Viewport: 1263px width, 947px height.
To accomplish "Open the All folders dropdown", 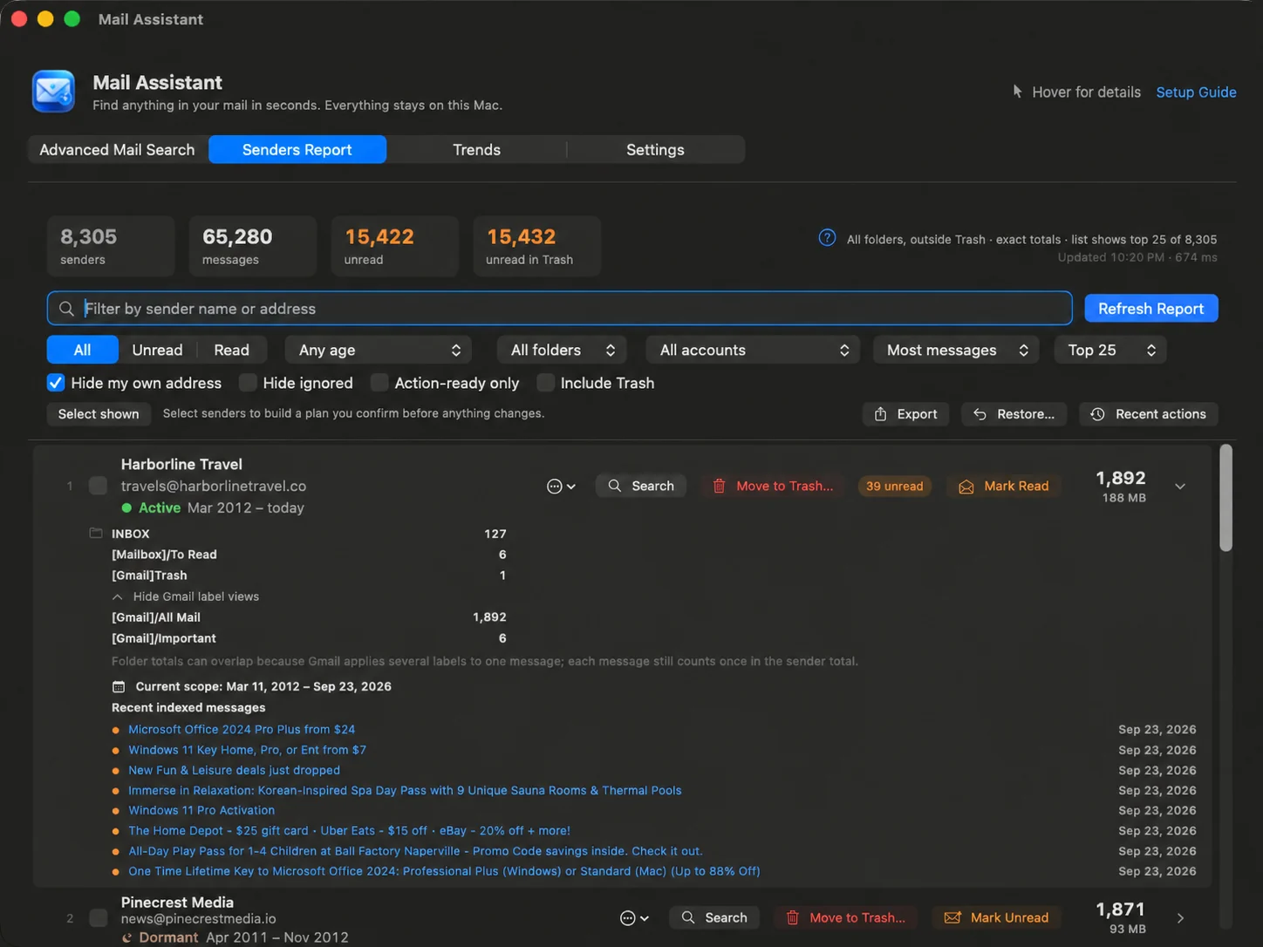I will click(x=562, y=350).
